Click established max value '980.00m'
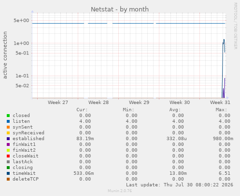This screenshot has height=196, width=240. 223,139
